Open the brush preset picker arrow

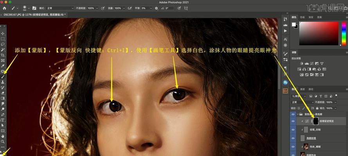[x=29, y=8]
